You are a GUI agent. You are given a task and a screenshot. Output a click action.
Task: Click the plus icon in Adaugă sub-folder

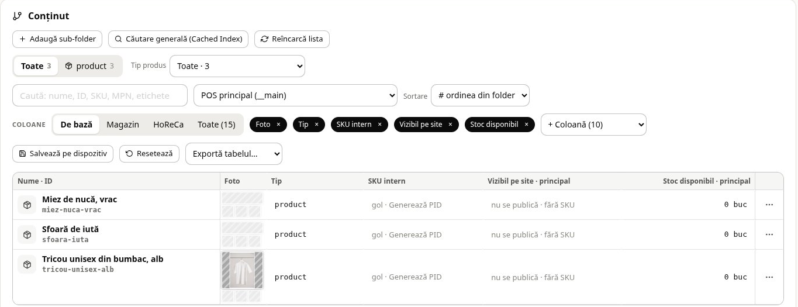point(22,39)
